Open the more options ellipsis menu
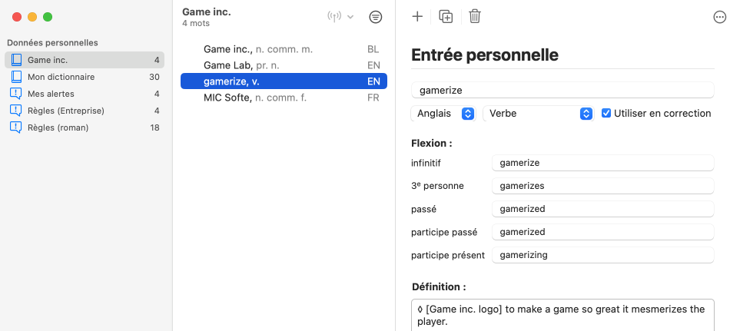Image resolution: width=730 pixels, height=331 pixels. click(x=719, y=17)
